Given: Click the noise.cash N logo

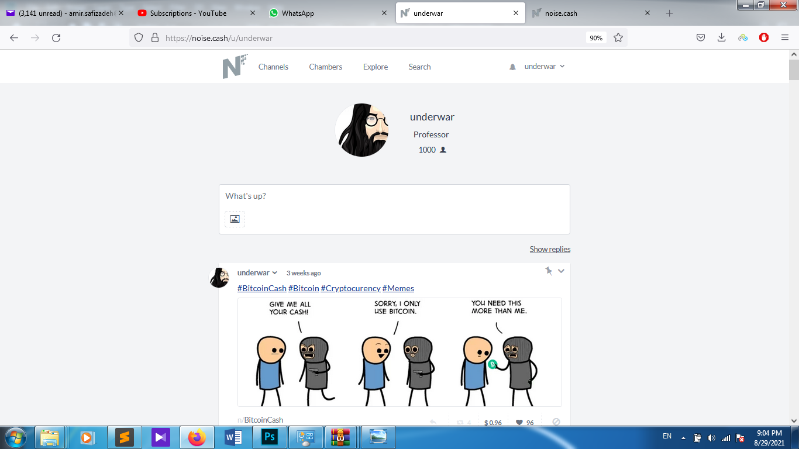Looking at the screenshot, I should (235, 67).
